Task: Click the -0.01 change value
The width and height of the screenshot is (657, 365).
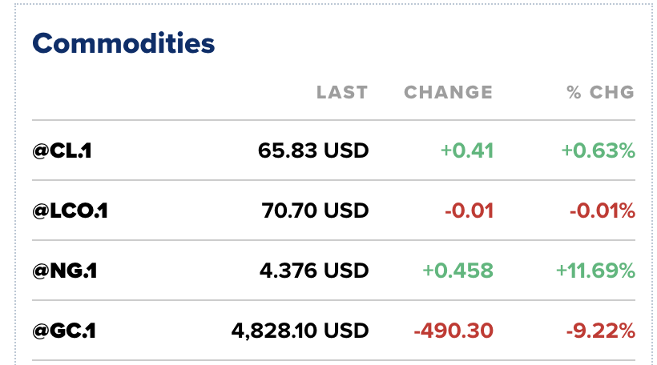Action: [x=469, y=211]
